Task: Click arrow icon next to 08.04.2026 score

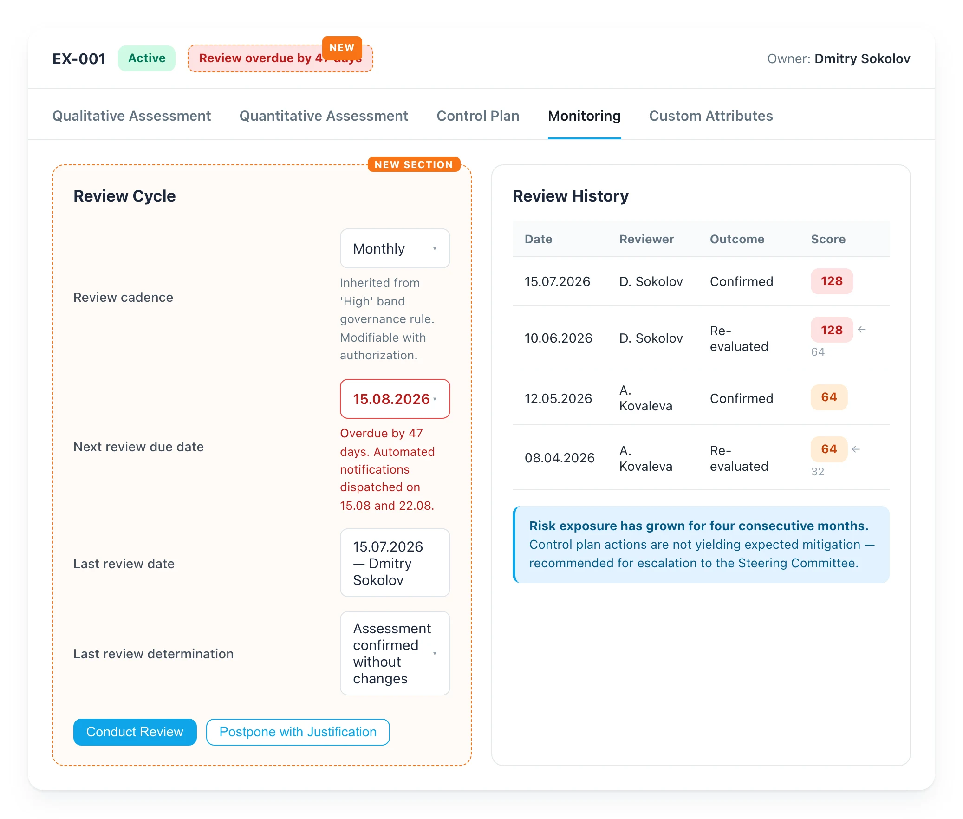Action: [x=856, y=449]
